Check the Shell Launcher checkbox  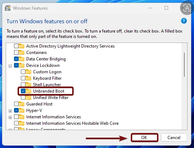click(23, 84)
